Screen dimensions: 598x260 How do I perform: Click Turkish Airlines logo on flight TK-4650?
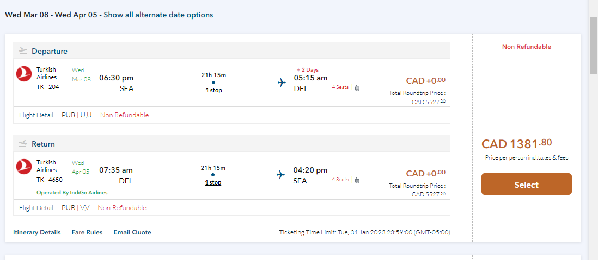(24, 167)
